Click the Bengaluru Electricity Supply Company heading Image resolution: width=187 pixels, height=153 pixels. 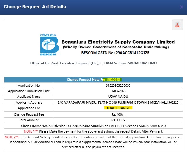(x=118, y=42)
